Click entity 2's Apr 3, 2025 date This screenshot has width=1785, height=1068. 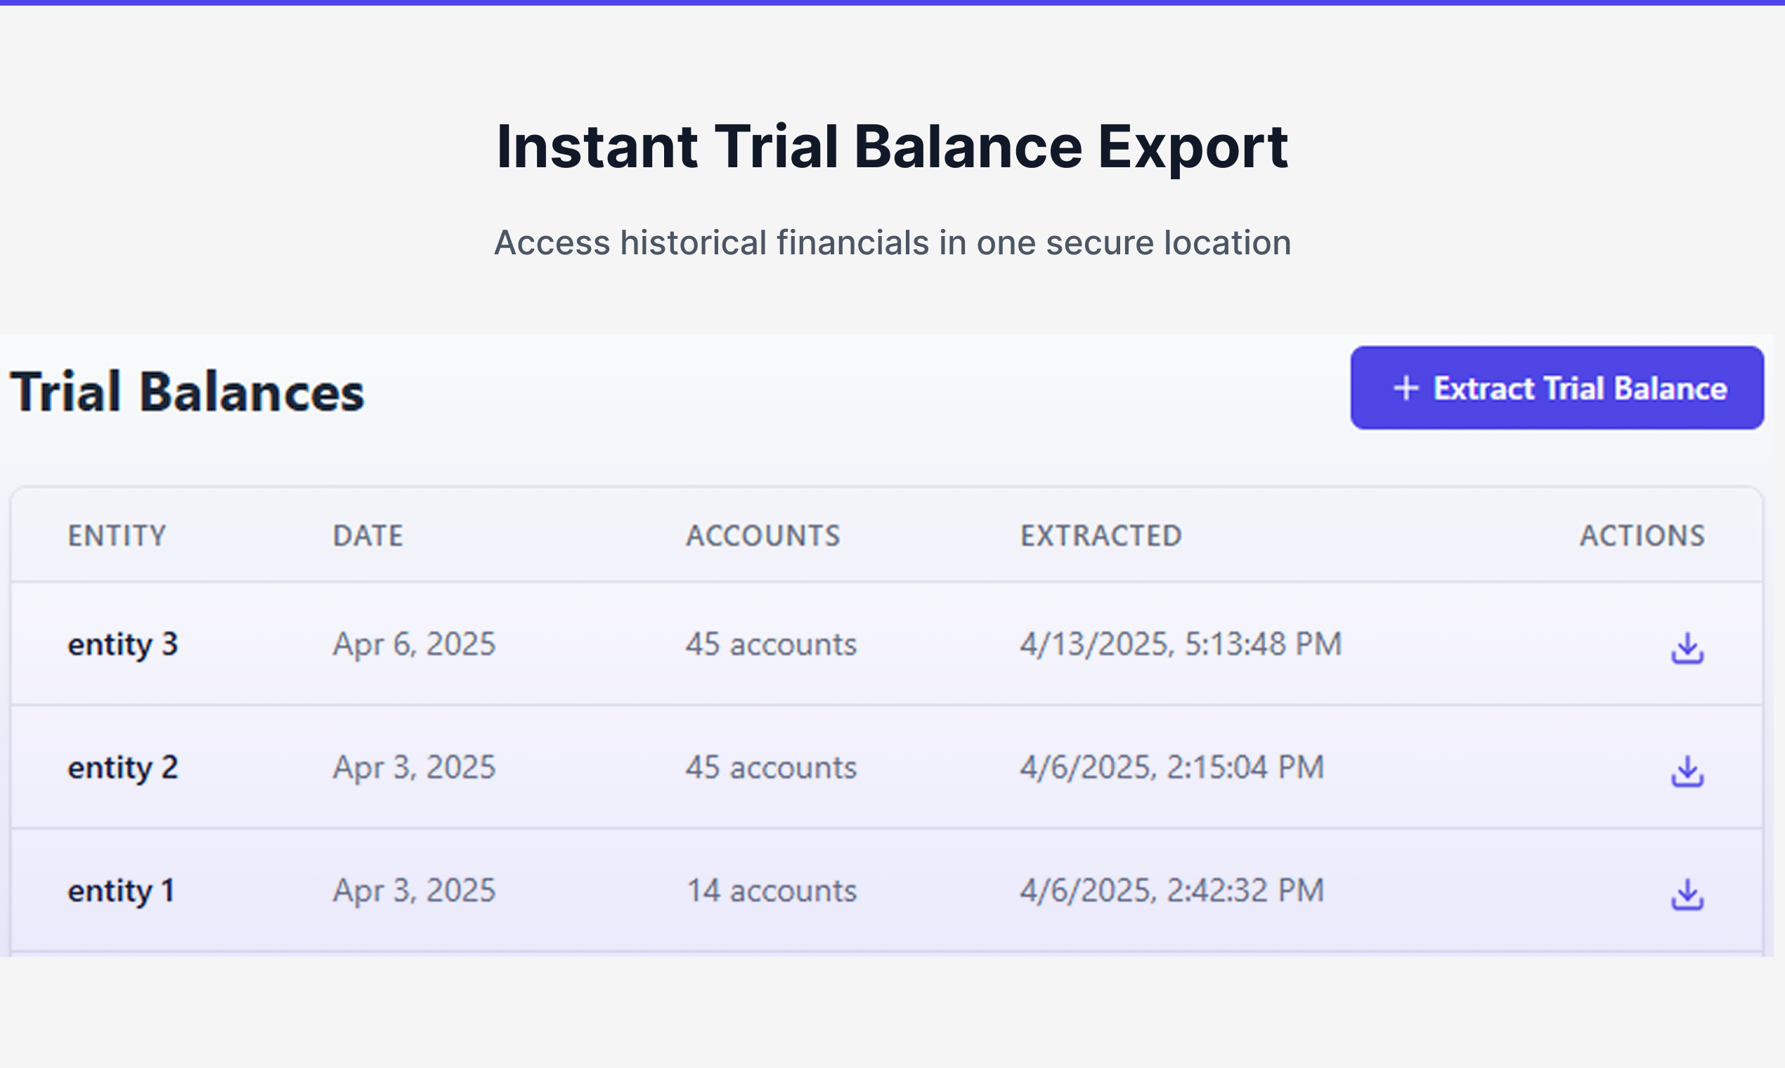pos(414,767)
